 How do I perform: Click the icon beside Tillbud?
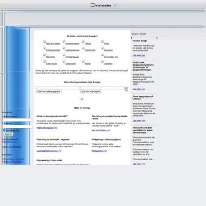click(x=83, y=41)
